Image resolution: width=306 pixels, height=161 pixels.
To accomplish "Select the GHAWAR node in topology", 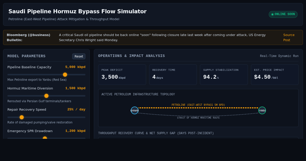I will [x=135, y=110].
